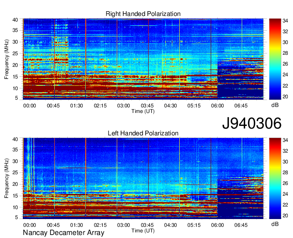
Task: Click the 20 MHz tick on bottom plot
Action: [15, 185]
